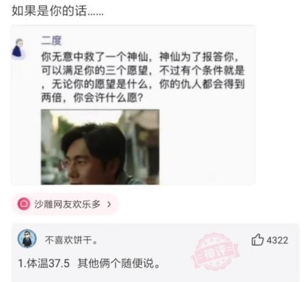Tap the pink 神评 stamp badge
This screenshot has height=282, width=307.
point(215,251)
